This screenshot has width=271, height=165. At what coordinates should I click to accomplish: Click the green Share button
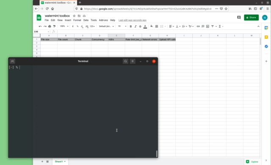coord(251,17)
